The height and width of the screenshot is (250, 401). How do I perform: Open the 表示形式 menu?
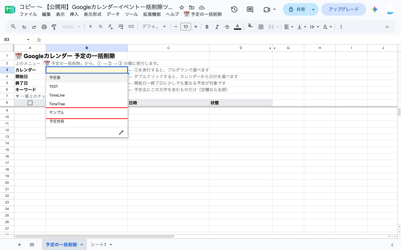92,14
